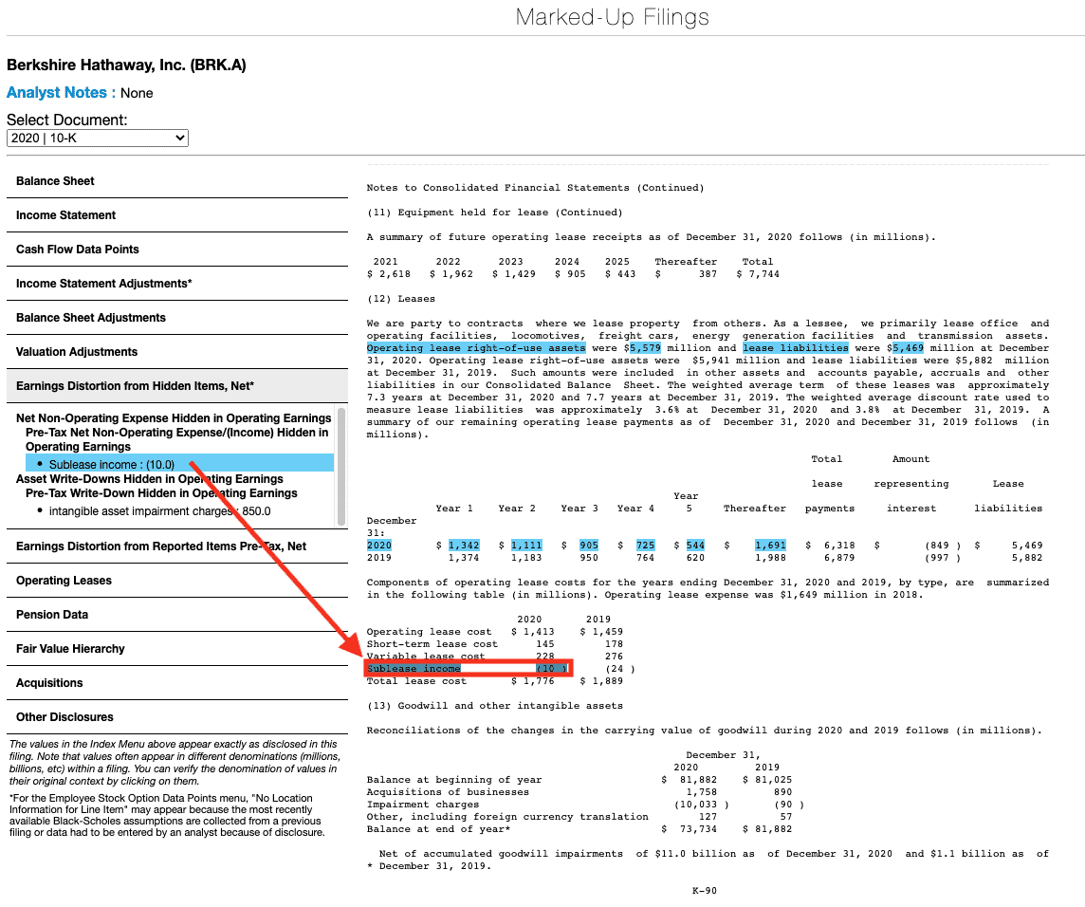
Task: Select intangible asset impairment charges 850.0 item
Action: [x=160, y=511]
